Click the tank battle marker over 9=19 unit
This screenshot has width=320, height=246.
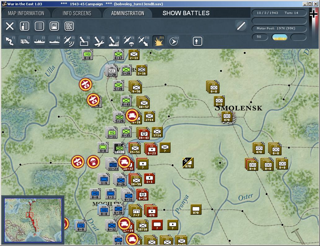coord(132,115)
